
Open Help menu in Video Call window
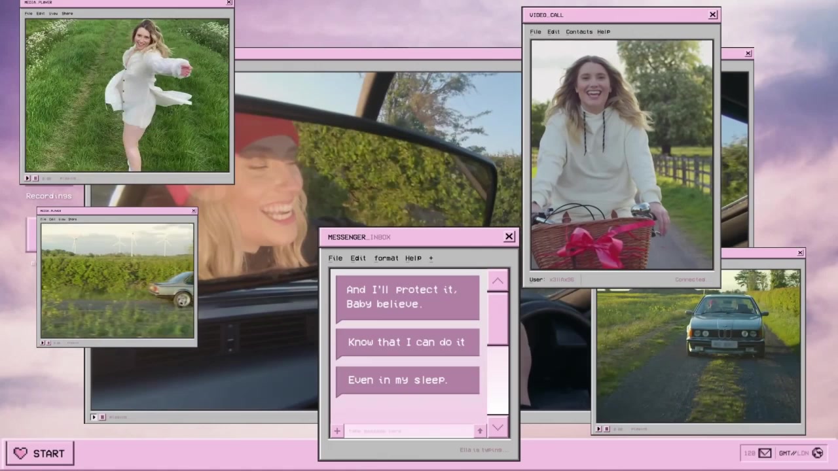pyautogui.click(x=604, y=31)
